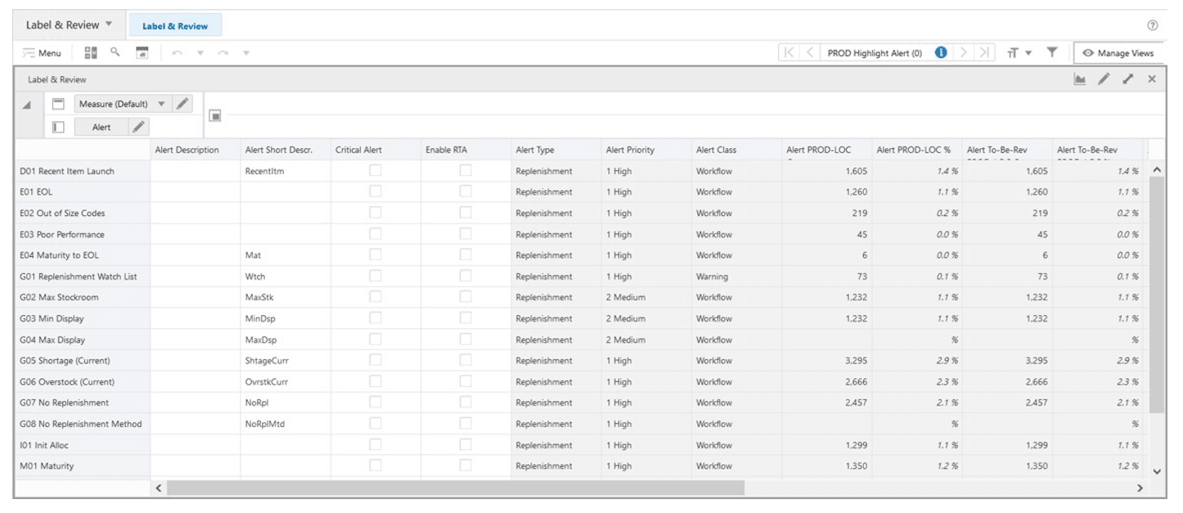Select the I01 Init Alloc row header

point(82,445)
